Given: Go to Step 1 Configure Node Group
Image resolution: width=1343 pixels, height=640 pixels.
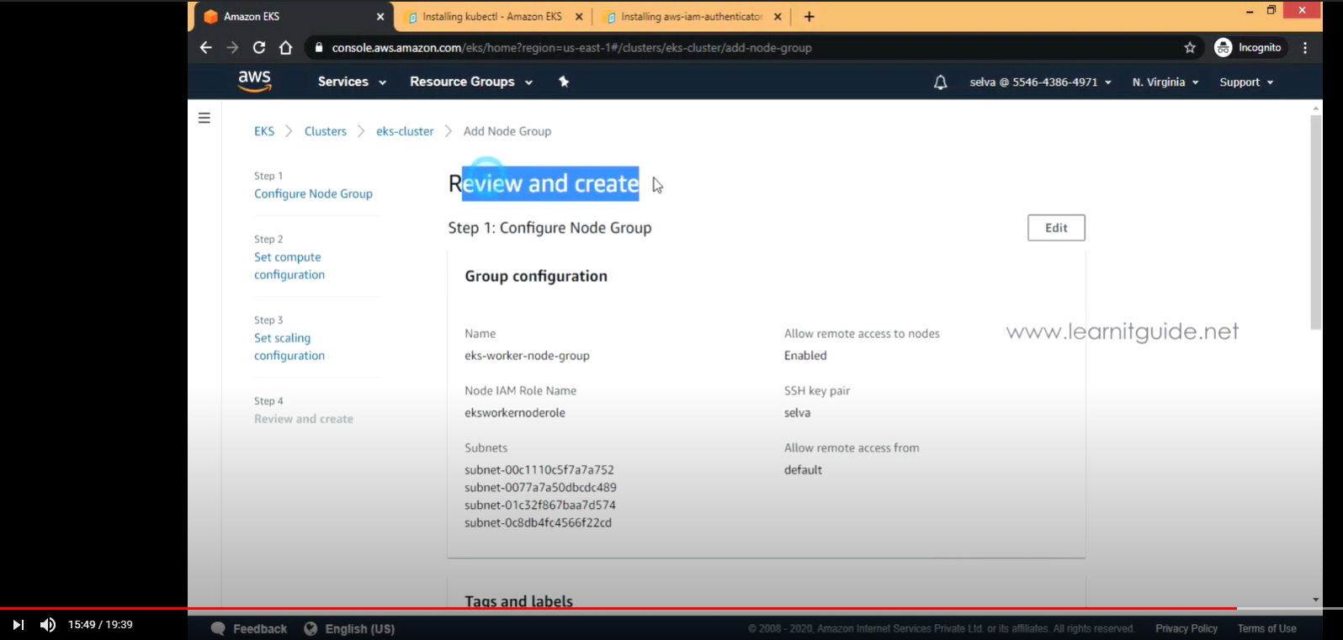Looking at the screenshot, I should [313, 193].
